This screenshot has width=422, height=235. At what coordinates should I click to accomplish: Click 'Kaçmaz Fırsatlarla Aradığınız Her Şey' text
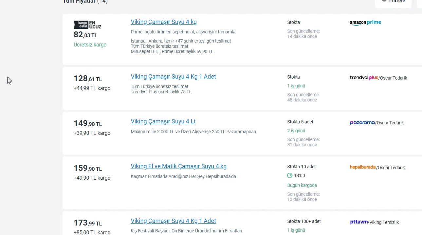[183, 176]
